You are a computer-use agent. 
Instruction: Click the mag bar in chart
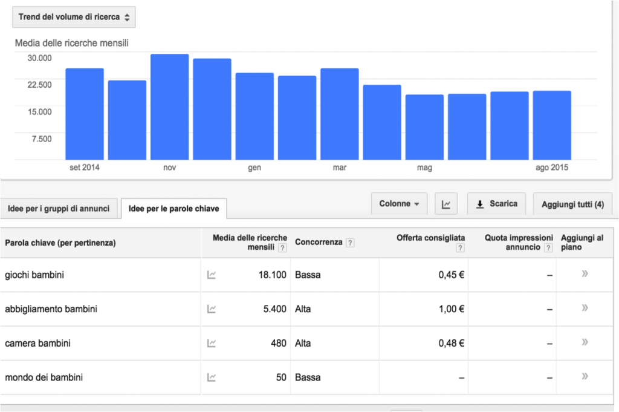point(424,127)
